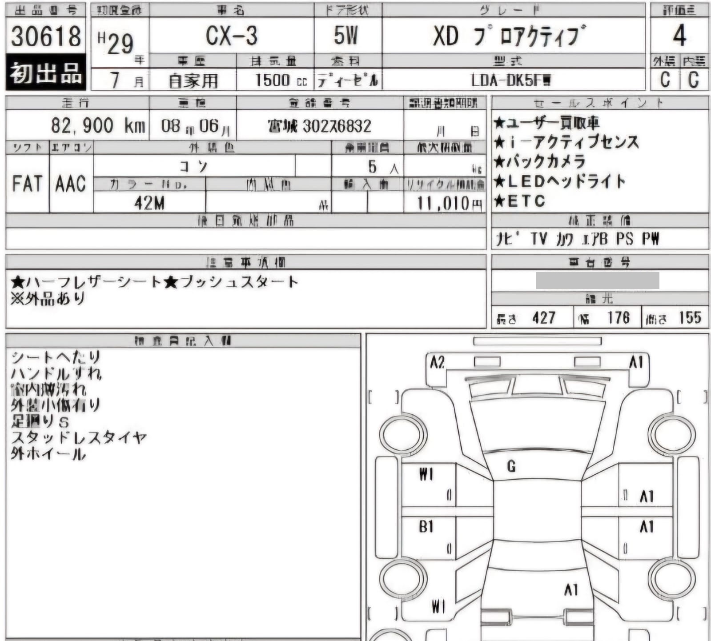This screenshot has width=711, height=641.
Task: Select the mileage 82,900 km
Action: click(98, 126)
